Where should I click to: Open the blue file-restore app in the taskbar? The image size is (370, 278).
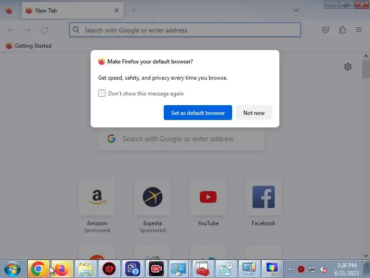[133, 269]
